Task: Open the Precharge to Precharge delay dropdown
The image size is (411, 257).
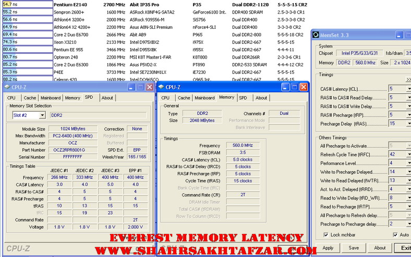Action: click(x=408, y=224)
